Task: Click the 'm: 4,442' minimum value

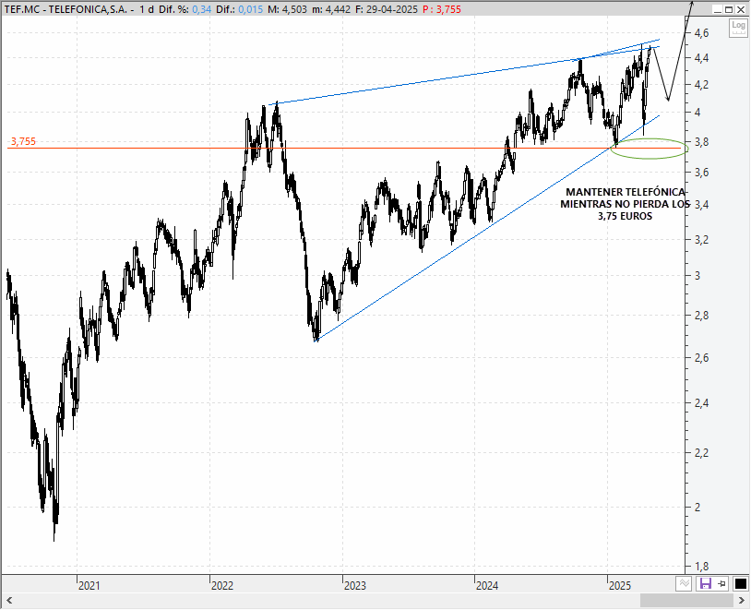Action: (x=331, y=9)
